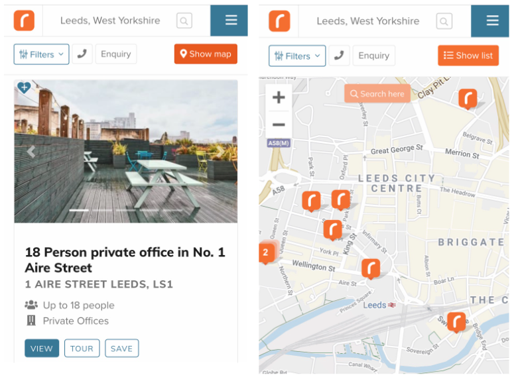
Task: Click the orange logo in list view header
Action: point(24,21)
